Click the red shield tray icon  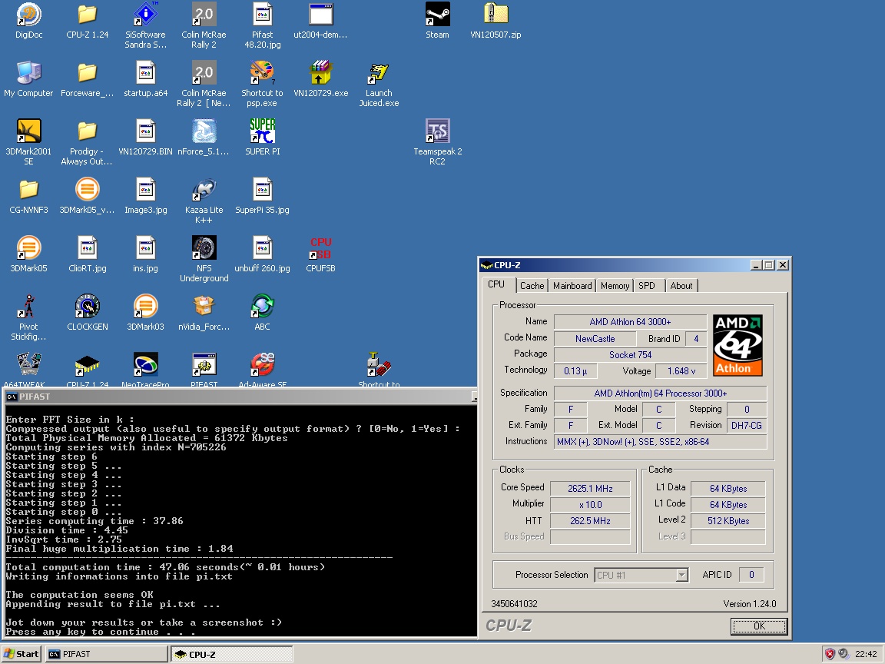point(830,654)
